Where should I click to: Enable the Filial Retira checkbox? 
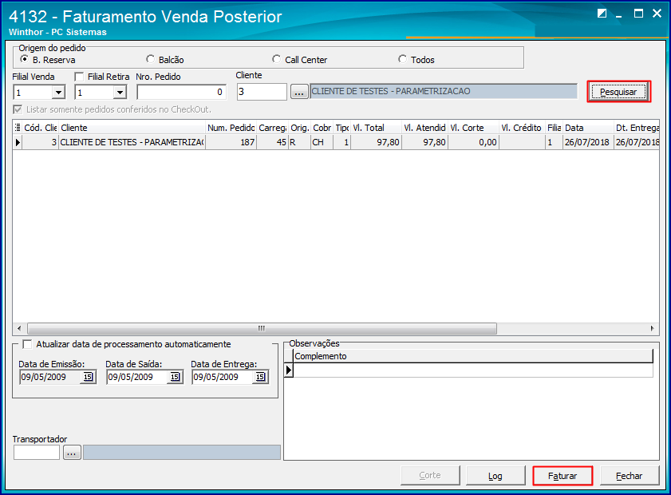(79, 77)
